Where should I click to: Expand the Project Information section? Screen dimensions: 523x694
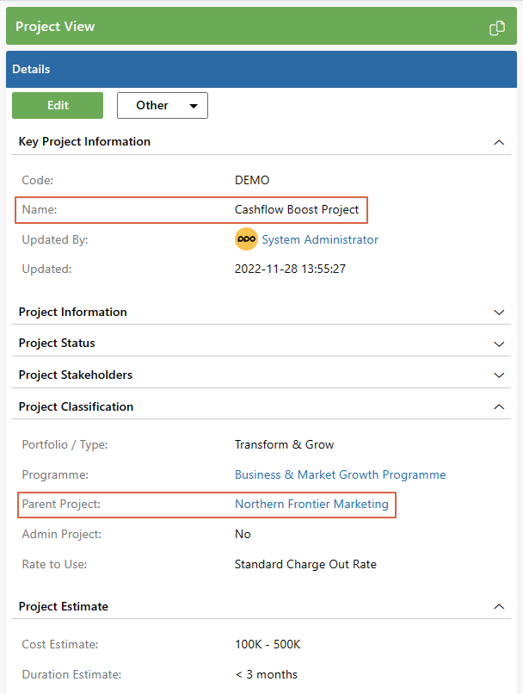(x=499, y=313)
